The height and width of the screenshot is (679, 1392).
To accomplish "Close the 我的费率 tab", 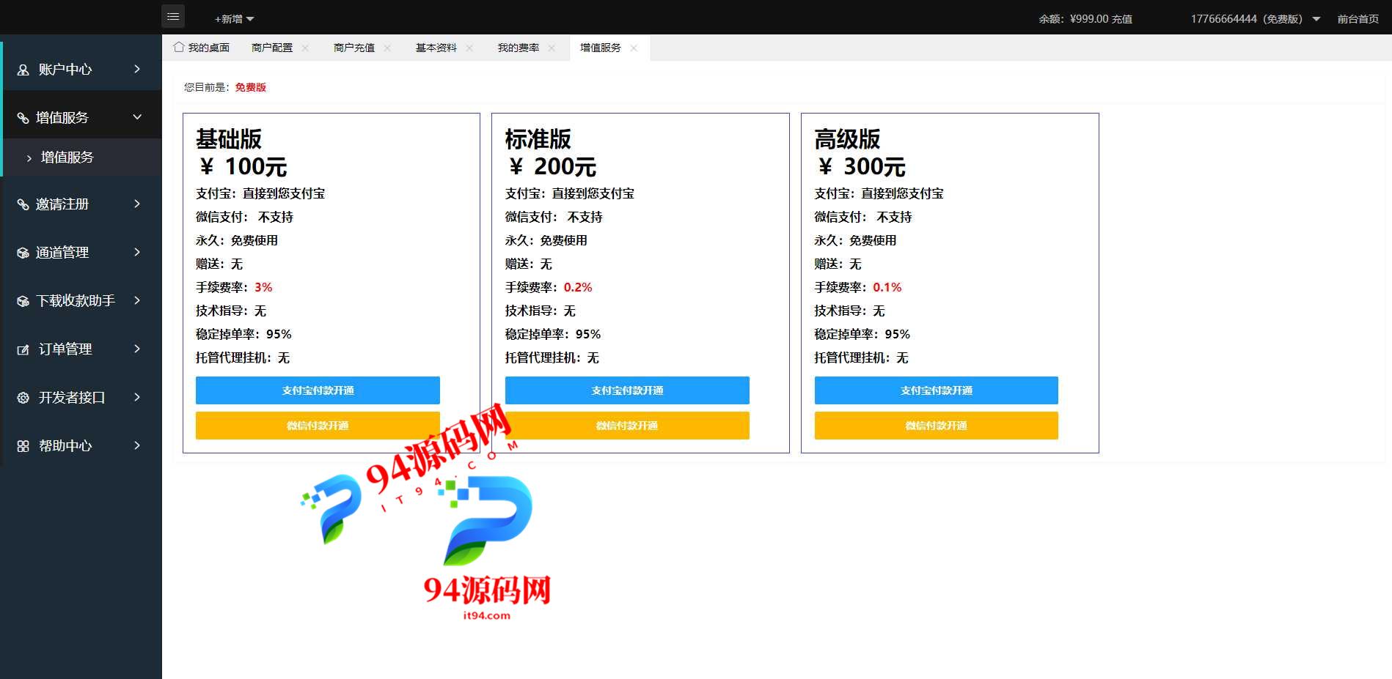I will tap(552, 48).
